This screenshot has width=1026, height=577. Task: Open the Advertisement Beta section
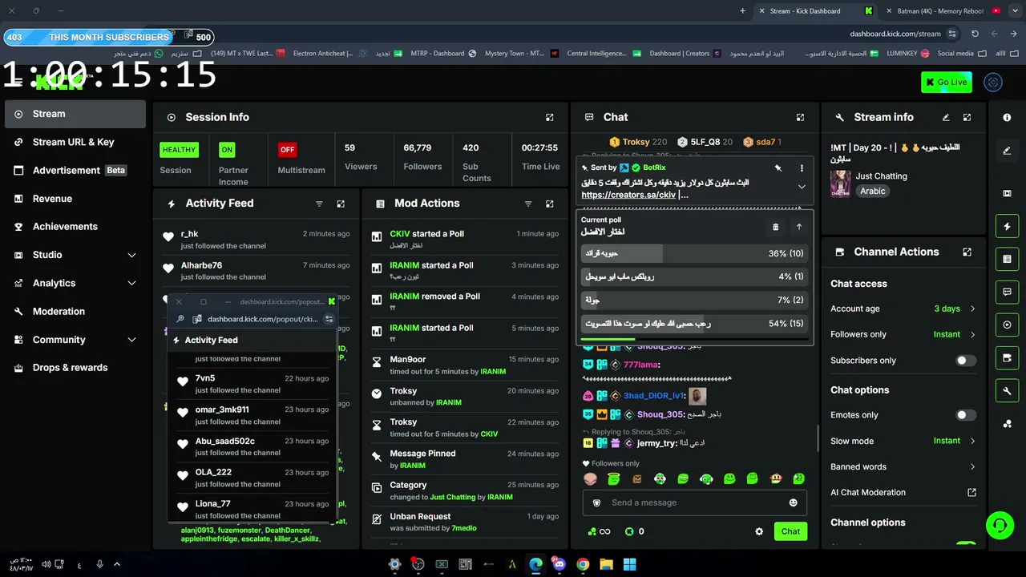click(75, 170)
